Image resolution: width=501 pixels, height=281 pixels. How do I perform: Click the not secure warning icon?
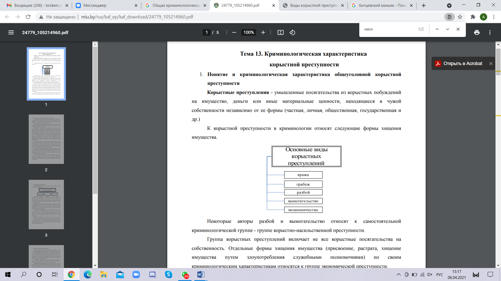[x=41, y=17]
